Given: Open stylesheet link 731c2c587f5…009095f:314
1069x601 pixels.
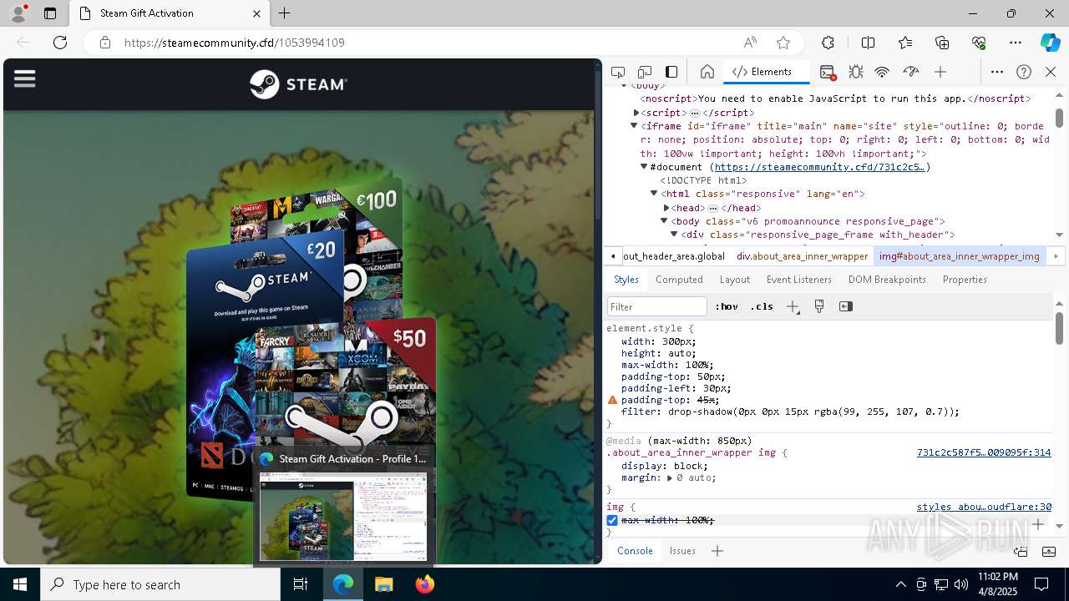Looking at the screenshot, I should pos(984,453).
